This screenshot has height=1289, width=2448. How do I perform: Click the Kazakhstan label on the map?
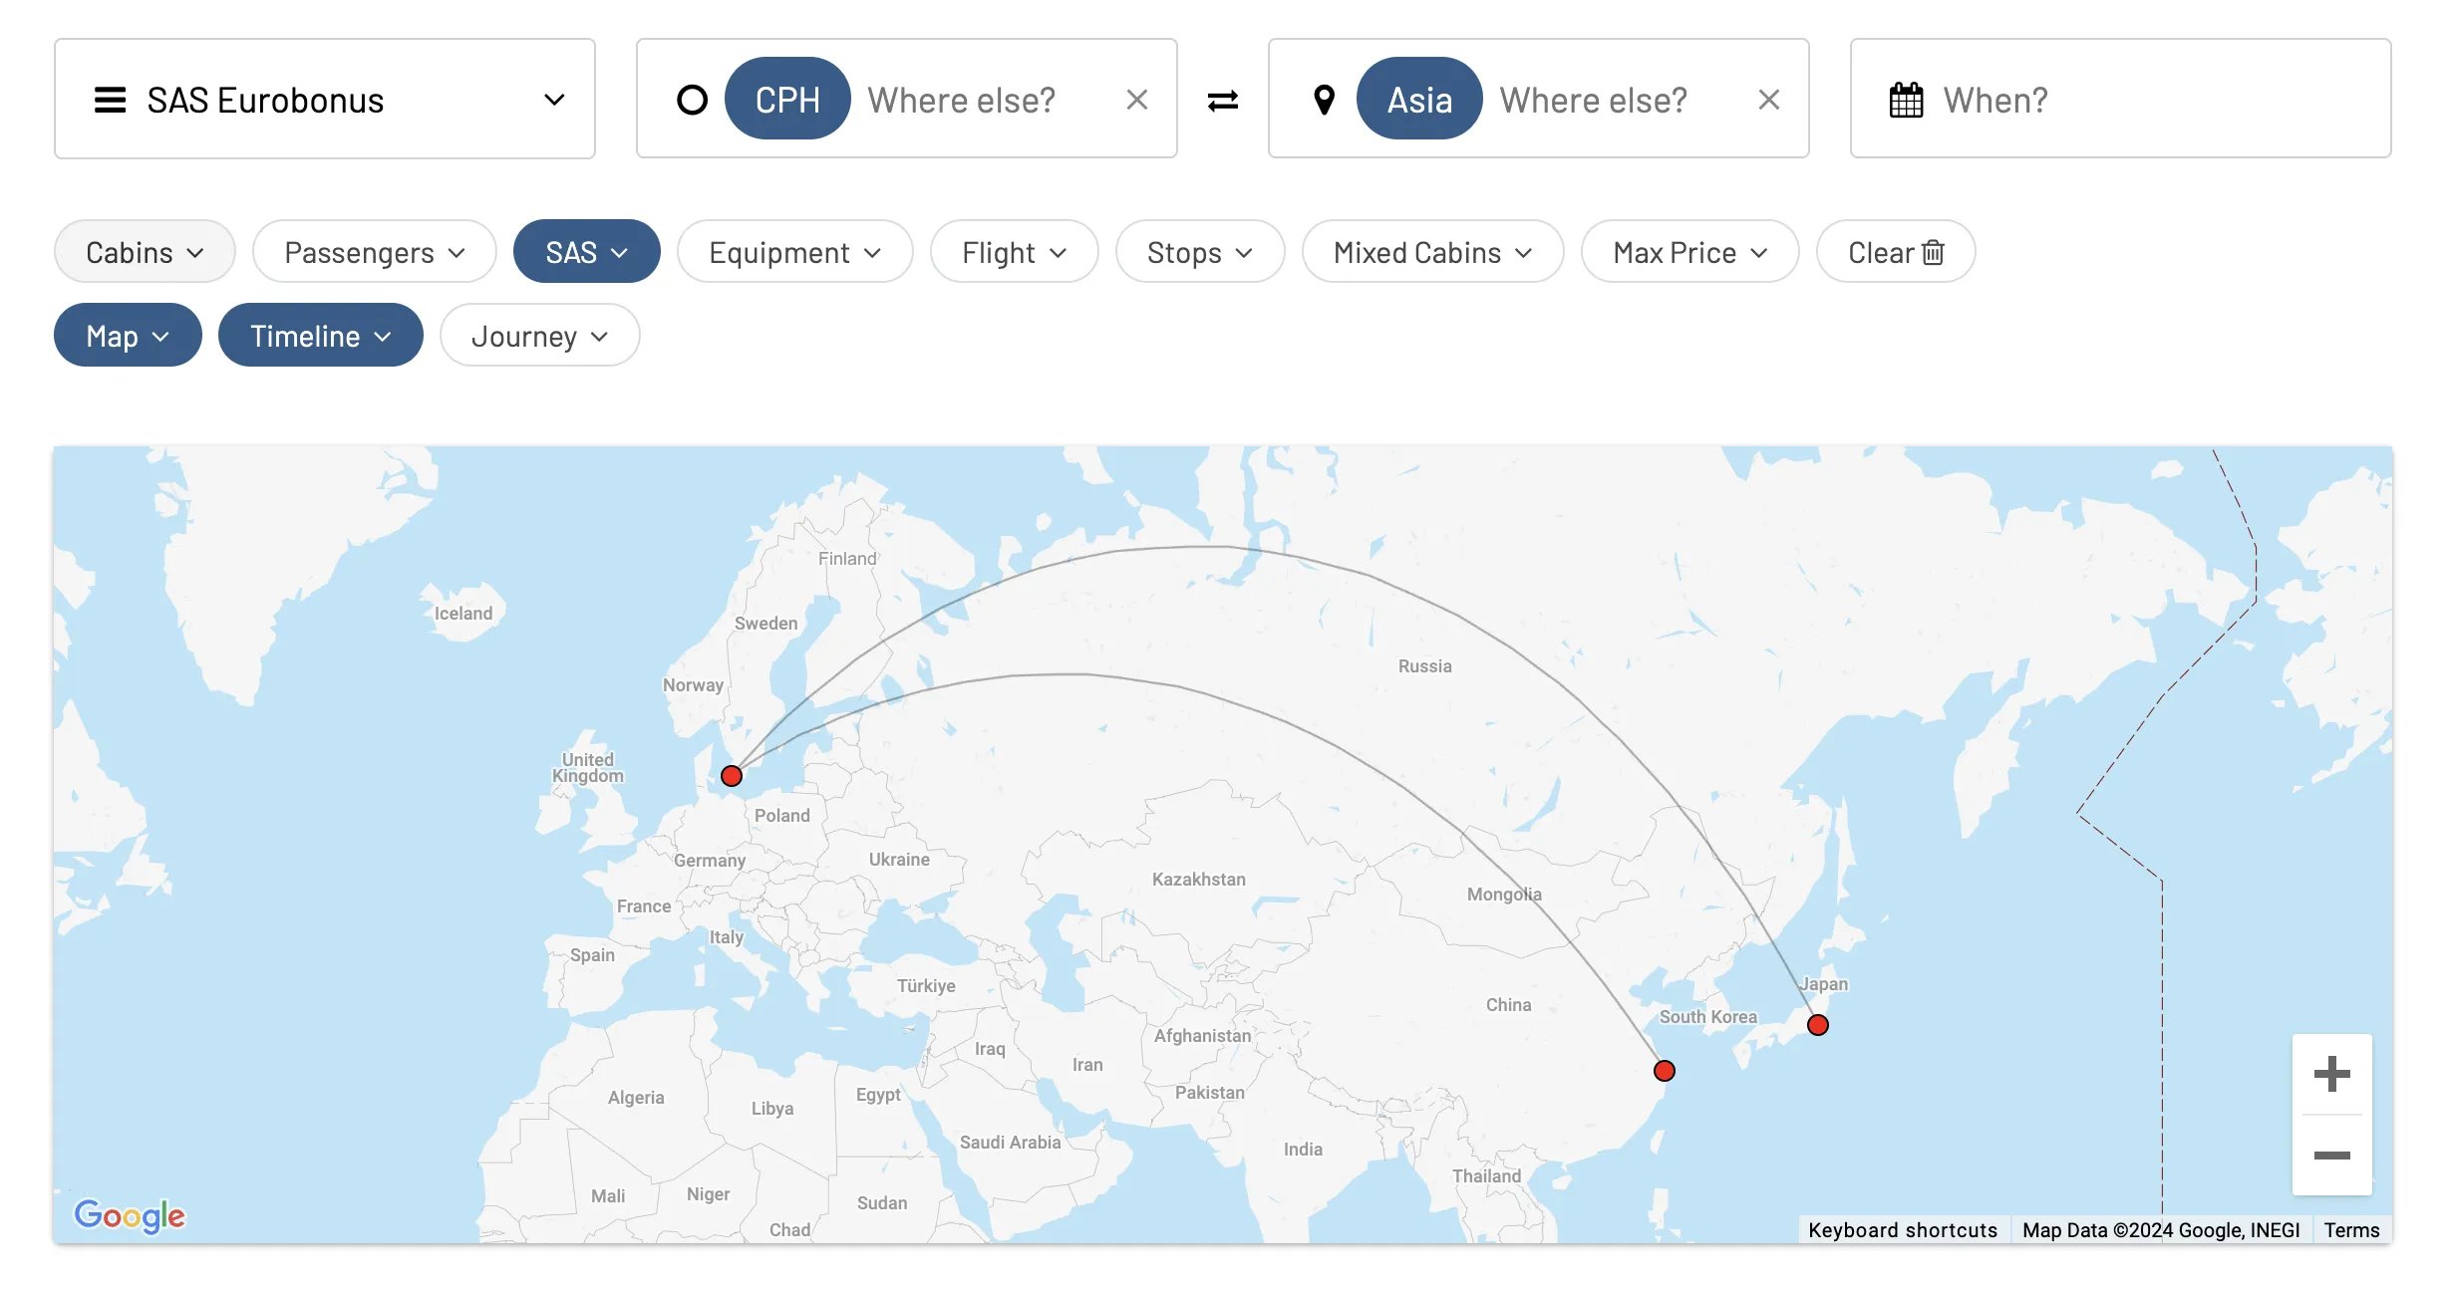(1198, 879)
